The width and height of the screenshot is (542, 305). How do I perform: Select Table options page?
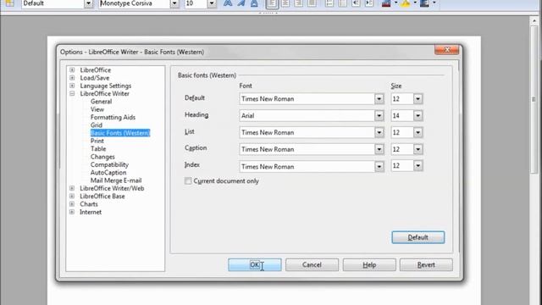(x=98, y=149)
